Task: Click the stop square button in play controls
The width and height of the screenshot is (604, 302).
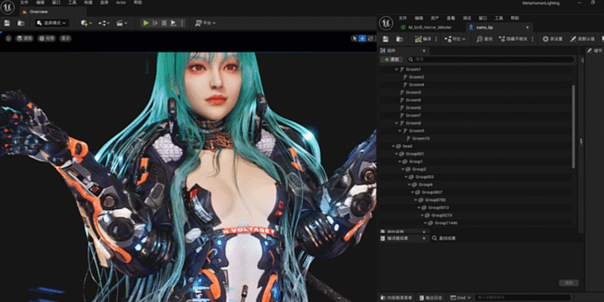Action: point(165,23)
